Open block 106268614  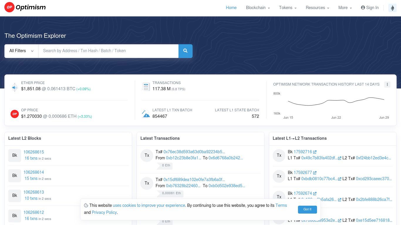click(x=34, y=172)
